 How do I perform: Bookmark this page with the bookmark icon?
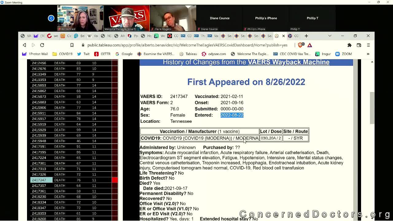[72, 45]
